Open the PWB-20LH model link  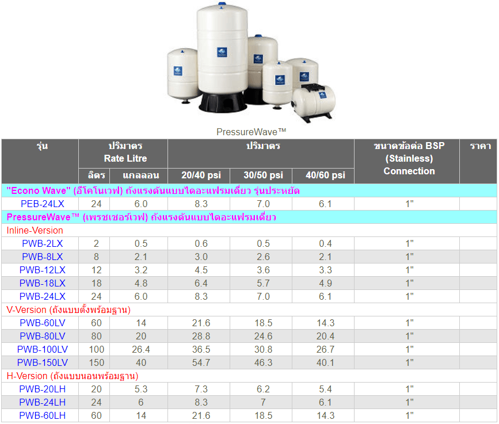point(42,389)
